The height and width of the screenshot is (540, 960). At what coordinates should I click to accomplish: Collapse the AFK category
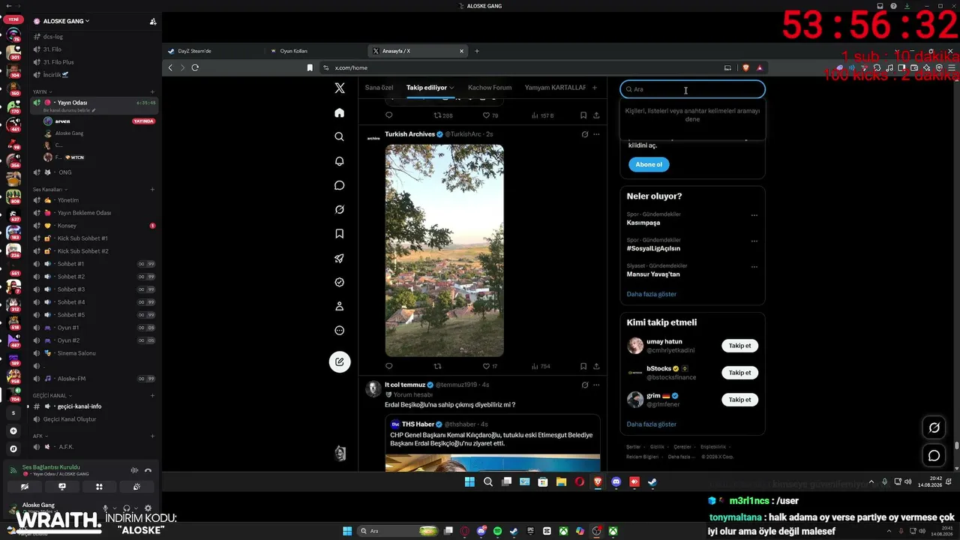coord(40,436)
